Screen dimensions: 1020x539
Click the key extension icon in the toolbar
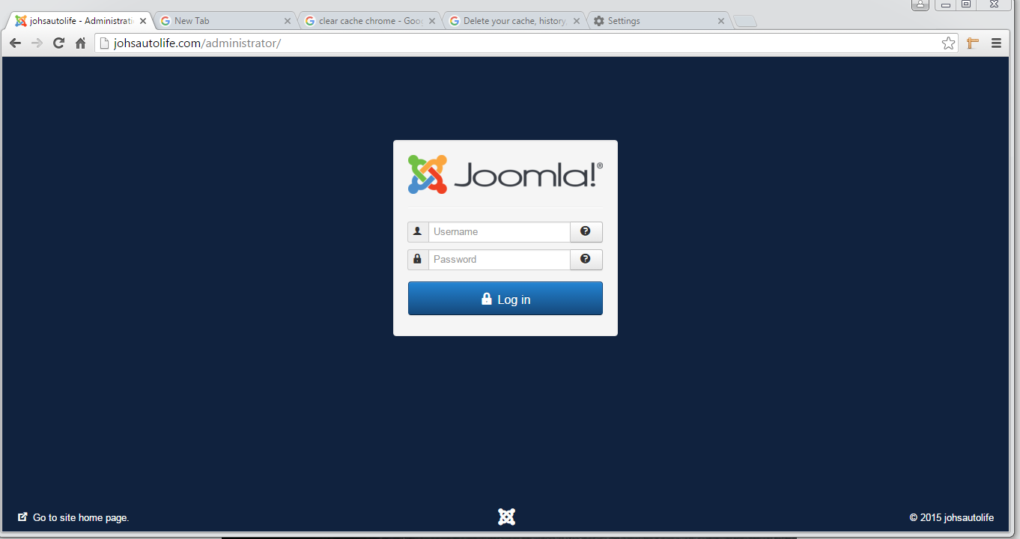pyautogui.click(x=972, y=43)
